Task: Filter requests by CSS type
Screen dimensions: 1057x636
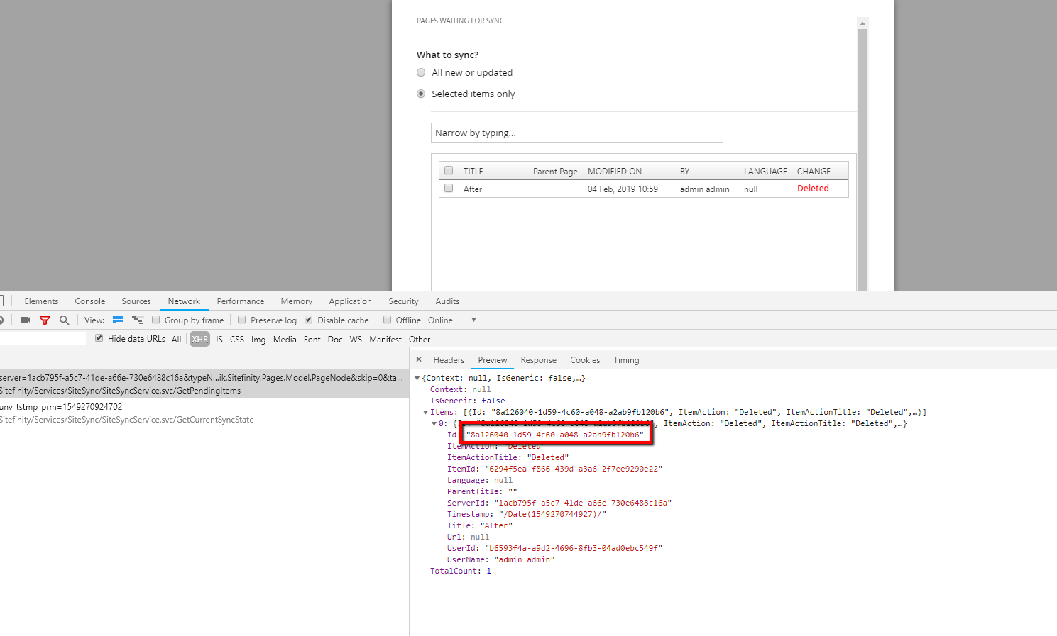Action: point(237,339)
